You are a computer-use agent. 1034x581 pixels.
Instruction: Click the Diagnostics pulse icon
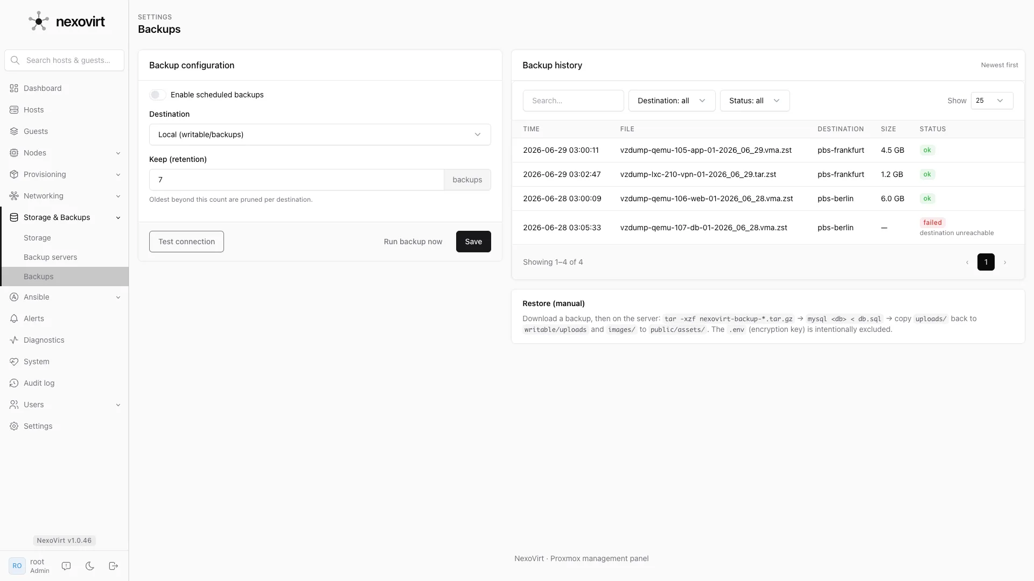14,340
